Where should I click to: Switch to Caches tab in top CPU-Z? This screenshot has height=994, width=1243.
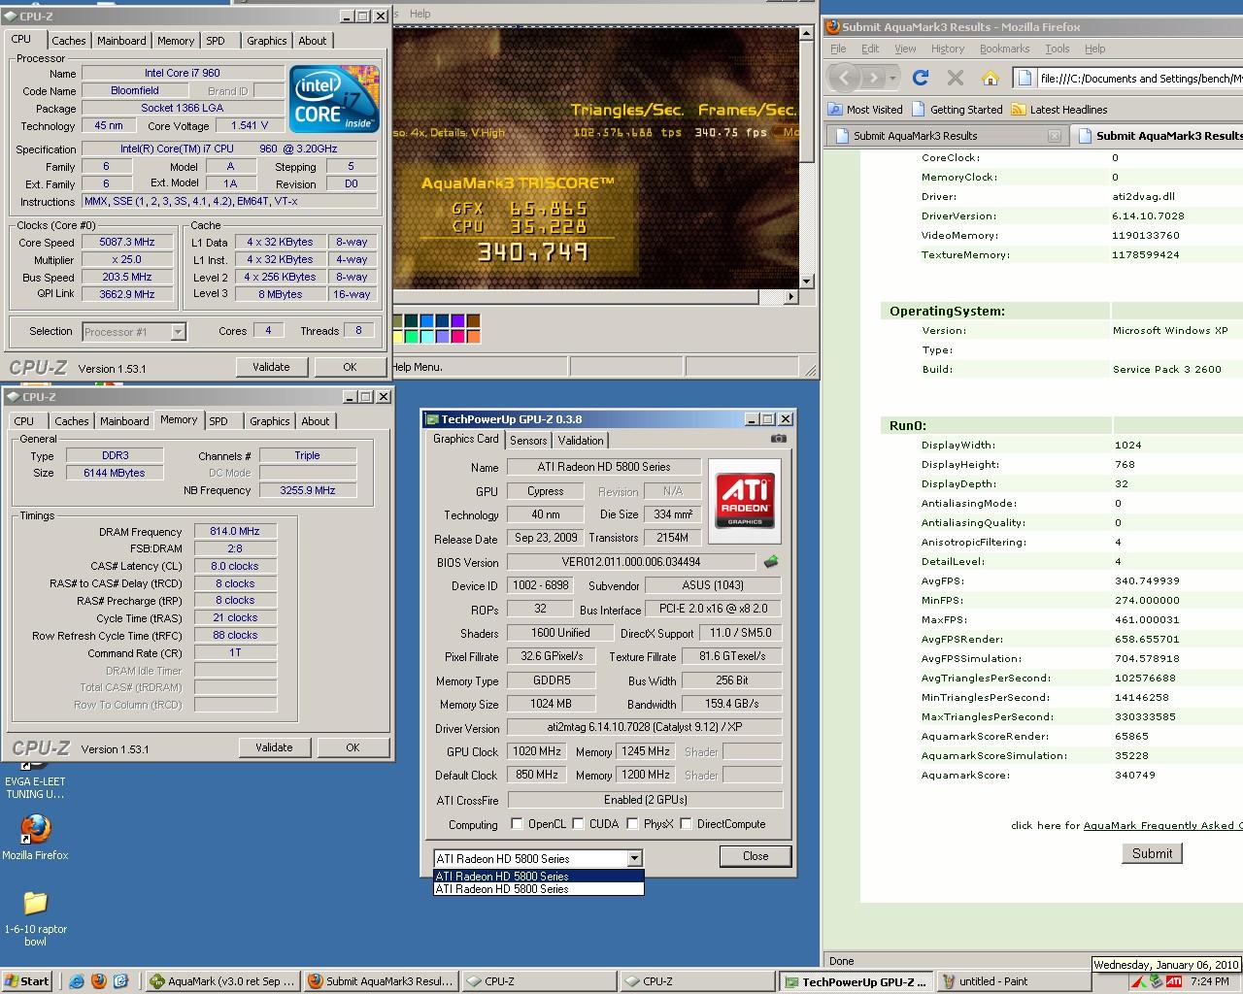click(x=69, y=41)
